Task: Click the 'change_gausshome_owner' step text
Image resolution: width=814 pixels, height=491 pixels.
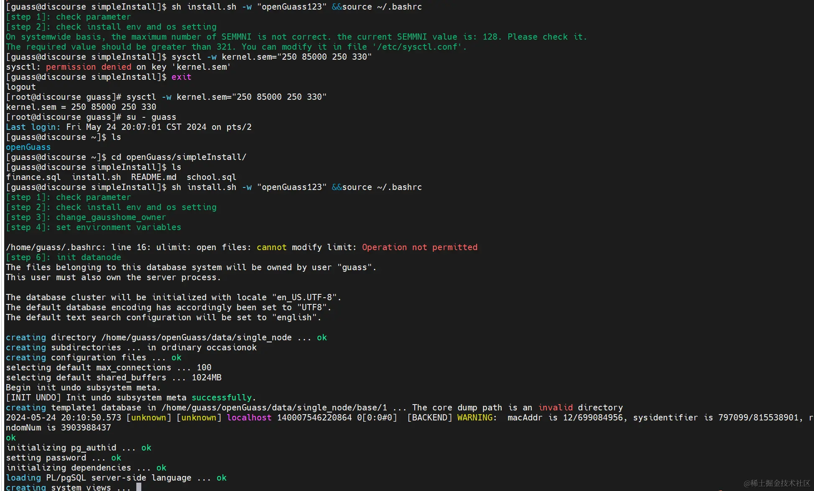Action: click(111, 217)
